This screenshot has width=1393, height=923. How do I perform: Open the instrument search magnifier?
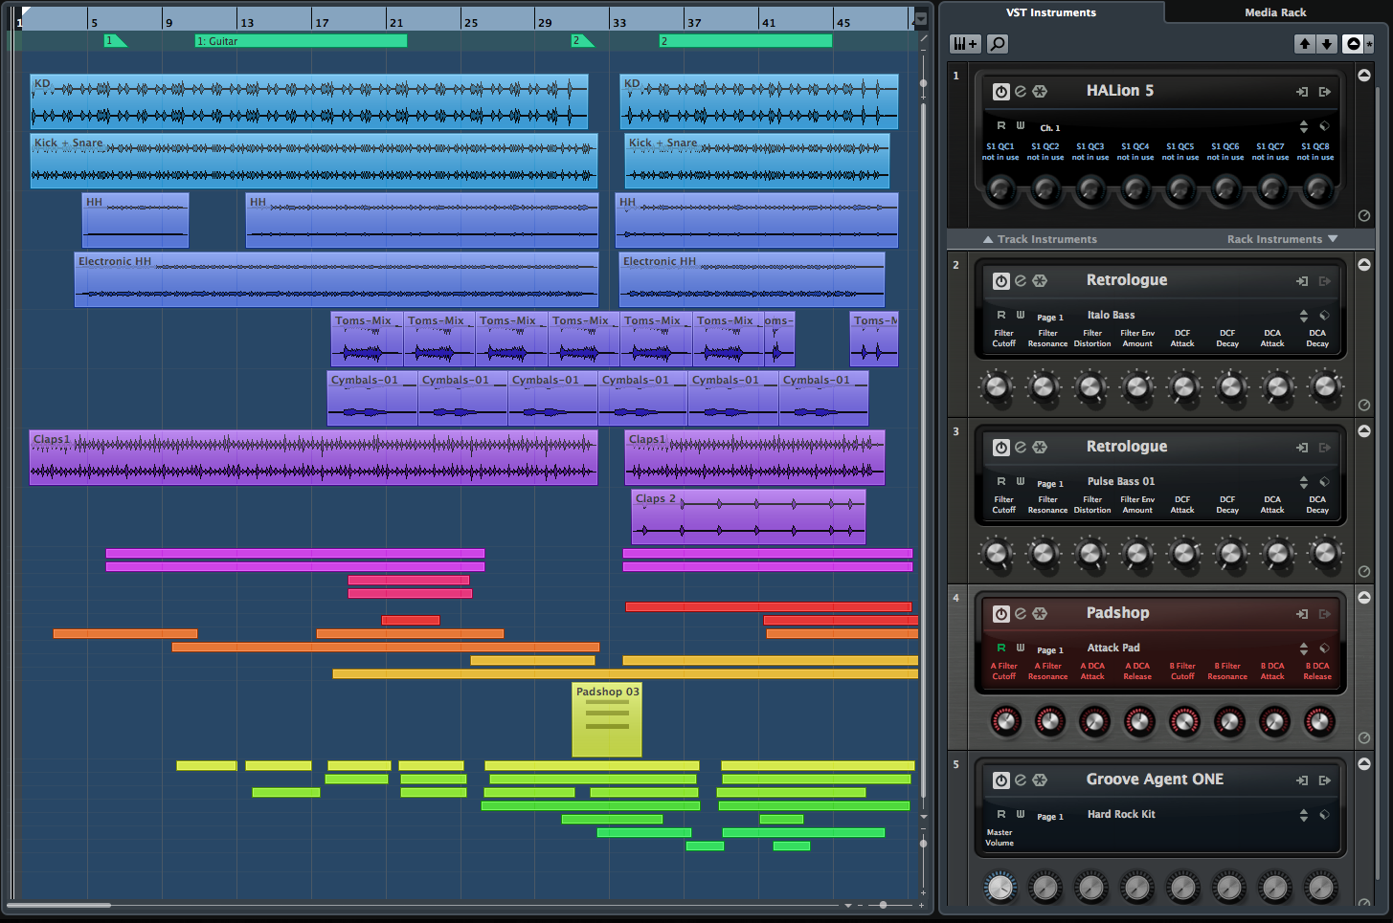pos(997,43)
